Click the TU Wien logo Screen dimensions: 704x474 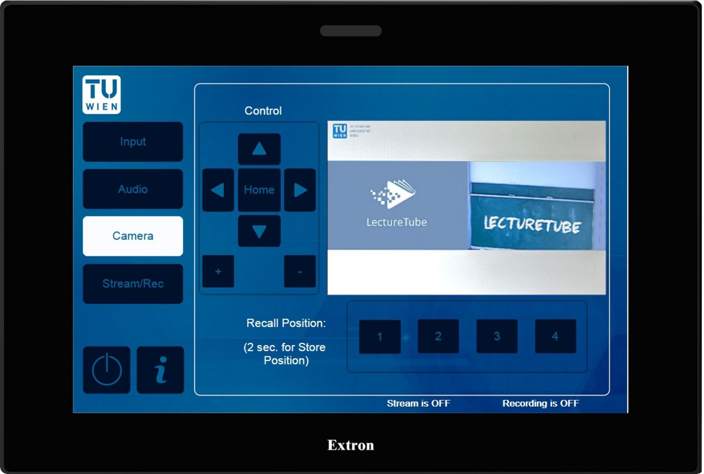point(102,94)
